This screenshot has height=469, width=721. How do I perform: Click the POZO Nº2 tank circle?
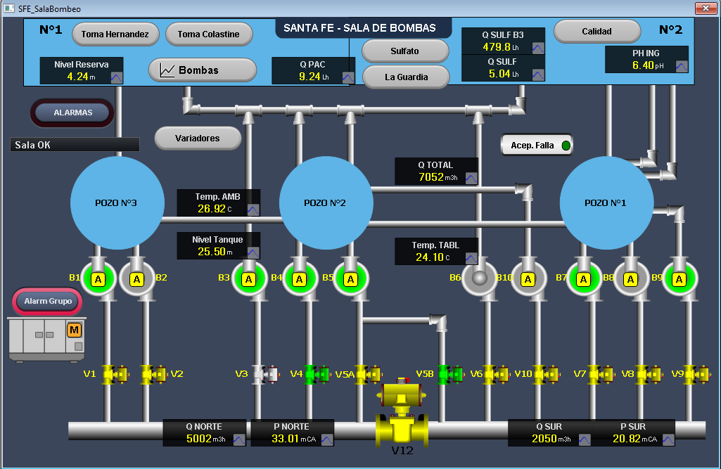click(326, 203)
